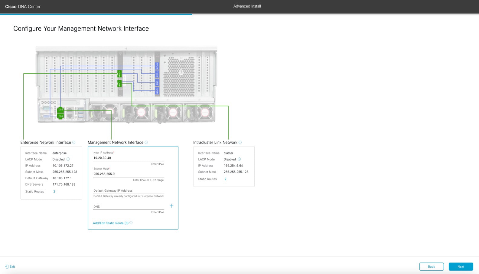Click the Back button
The height and width of the screenshot is (274, 479).
tap(431, 266)
